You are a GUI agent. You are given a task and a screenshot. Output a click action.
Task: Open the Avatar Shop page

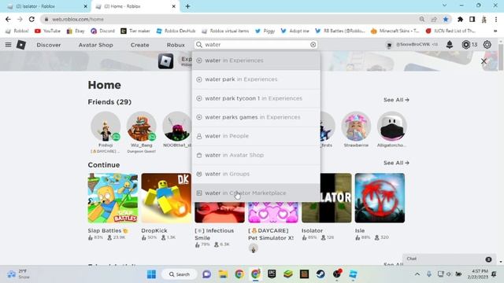96,45
